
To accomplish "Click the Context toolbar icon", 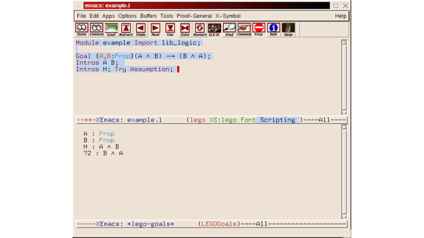I will [96, 29].
